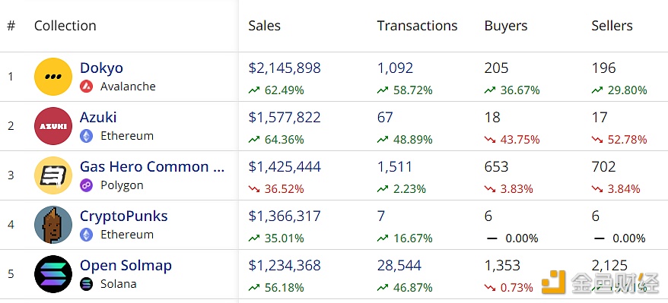Viewport: 668px width, 303px height.
Task: Open the Open Solmap collection link
Action: pos(126,266)
